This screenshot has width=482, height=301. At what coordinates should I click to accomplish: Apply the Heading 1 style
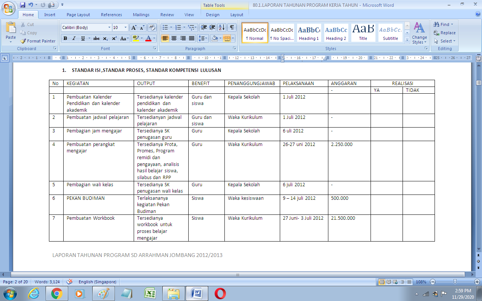point(309,33)
